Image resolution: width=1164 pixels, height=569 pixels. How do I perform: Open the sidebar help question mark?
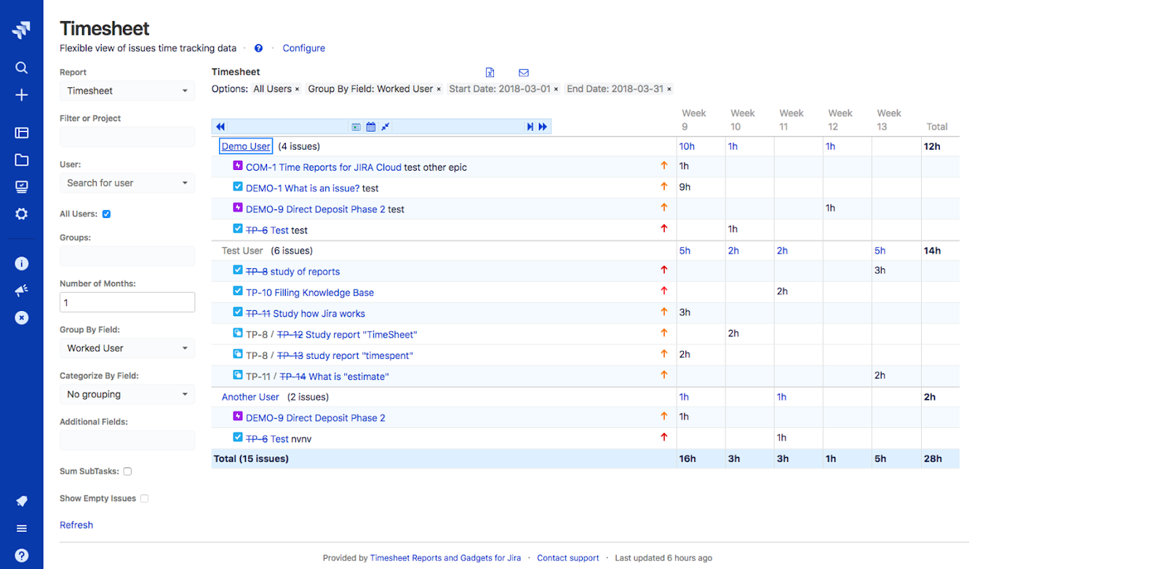pyautogui.click(x=22, y=555)
